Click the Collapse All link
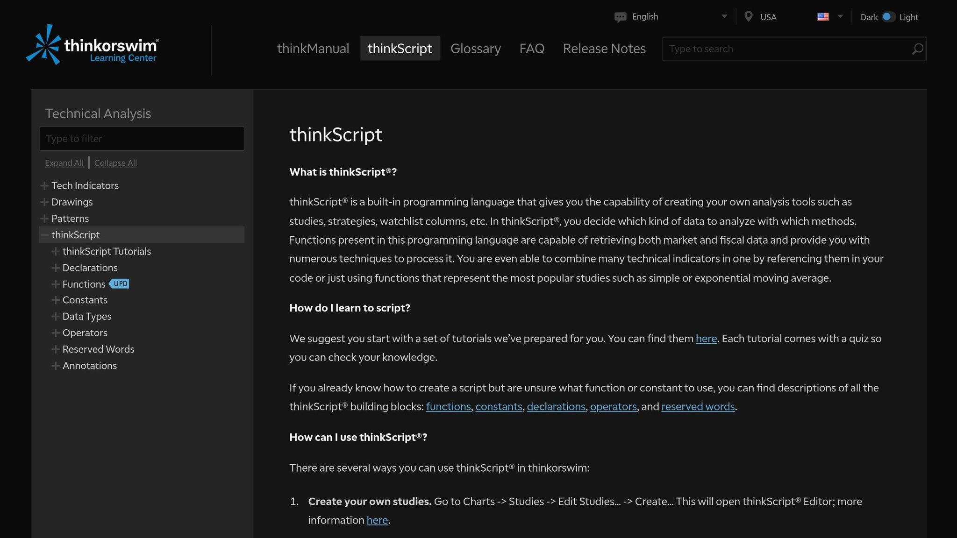Image resolution: width=957 pixels, height=538 pixels. pyautogui.click(x=115, y=163)
